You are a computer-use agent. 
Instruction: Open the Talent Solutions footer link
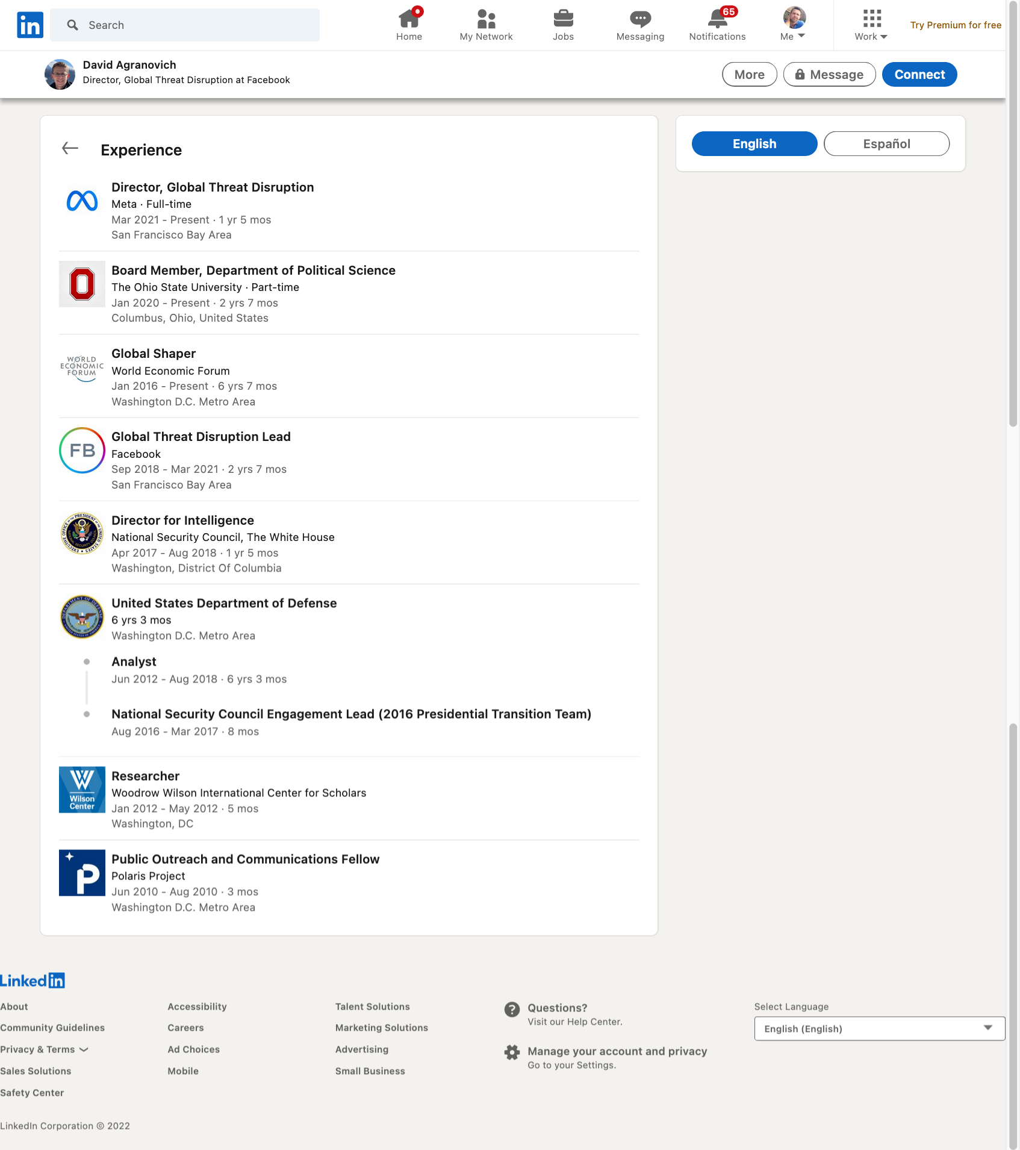[372, 1007]
